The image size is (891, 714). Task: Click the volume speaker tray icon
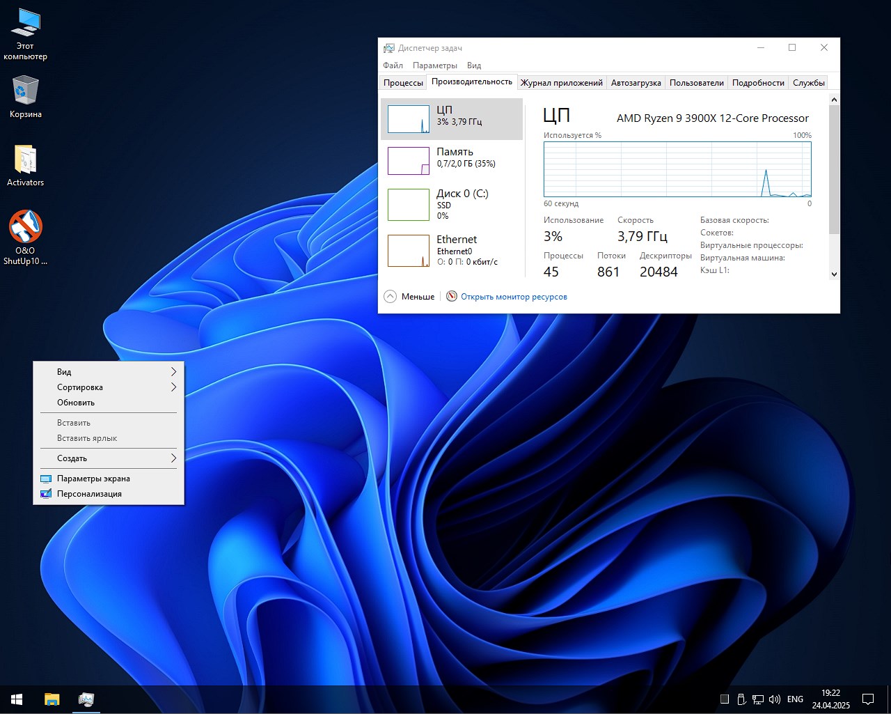(775, 699)
